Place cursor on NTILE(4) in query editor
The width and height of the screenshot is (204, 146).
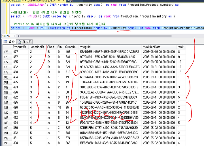34,16
